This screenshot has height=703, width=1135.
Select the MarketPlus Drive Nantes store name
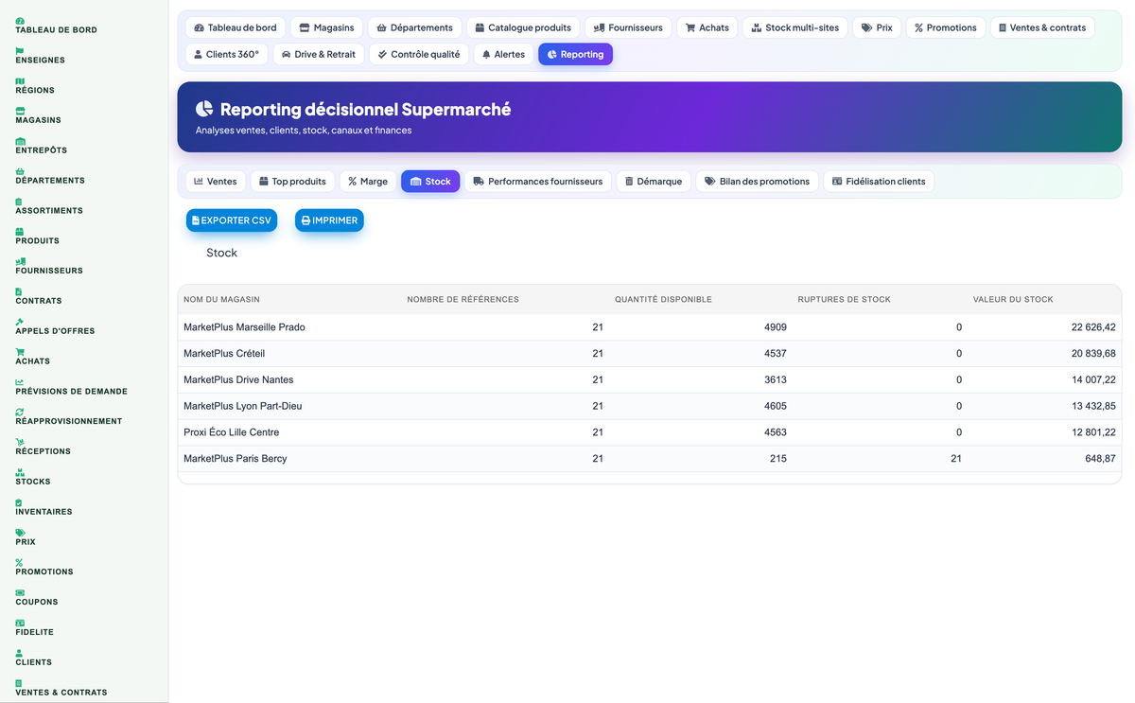tap(238, 380)
